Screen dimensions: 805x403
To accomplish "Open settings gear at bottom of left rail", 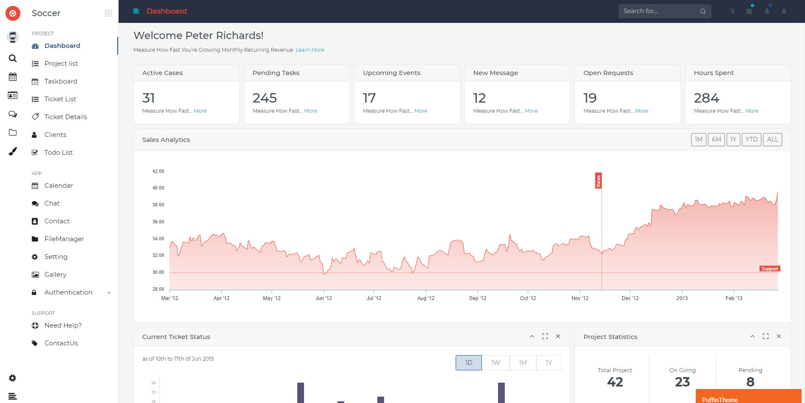I will pos(13,378).
